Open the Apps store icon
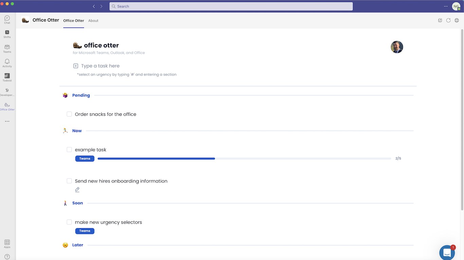 7,244
